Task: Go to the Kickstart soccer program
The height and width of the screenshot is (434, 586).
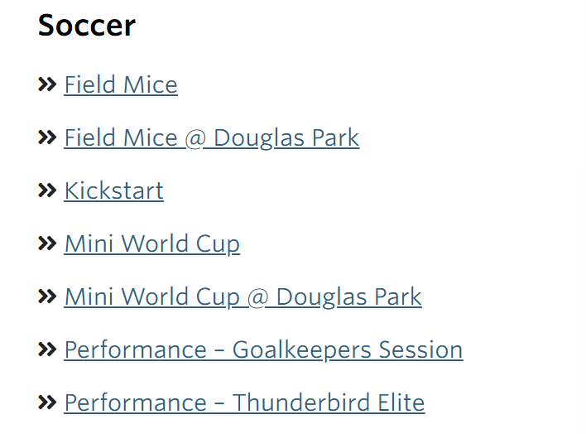Action: pos(114,190)
